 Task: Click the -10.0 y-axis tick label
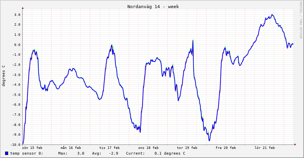click(15, 144)
